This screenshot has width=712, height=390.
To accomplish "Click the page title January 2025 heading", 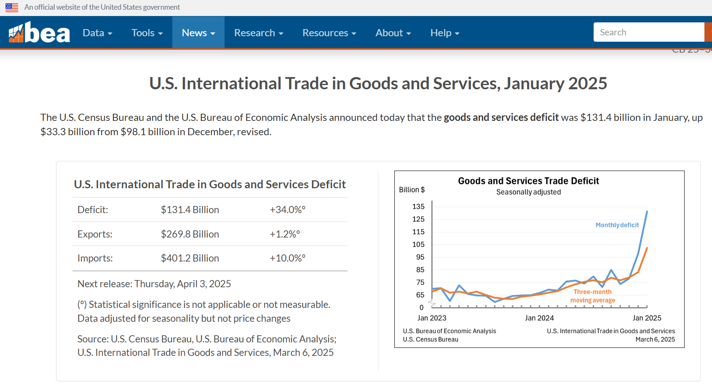I will (x=378, y=83).
